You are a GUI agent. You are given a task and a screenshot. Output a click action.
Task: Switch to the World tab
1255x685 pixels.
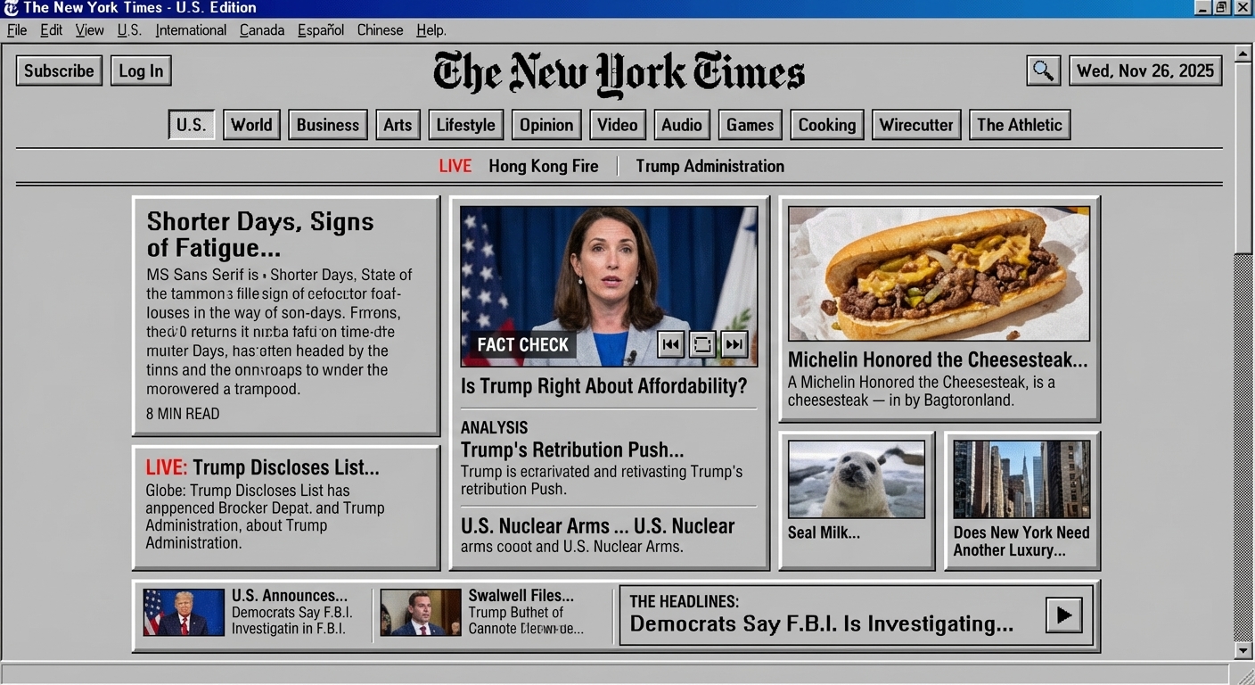250,124
